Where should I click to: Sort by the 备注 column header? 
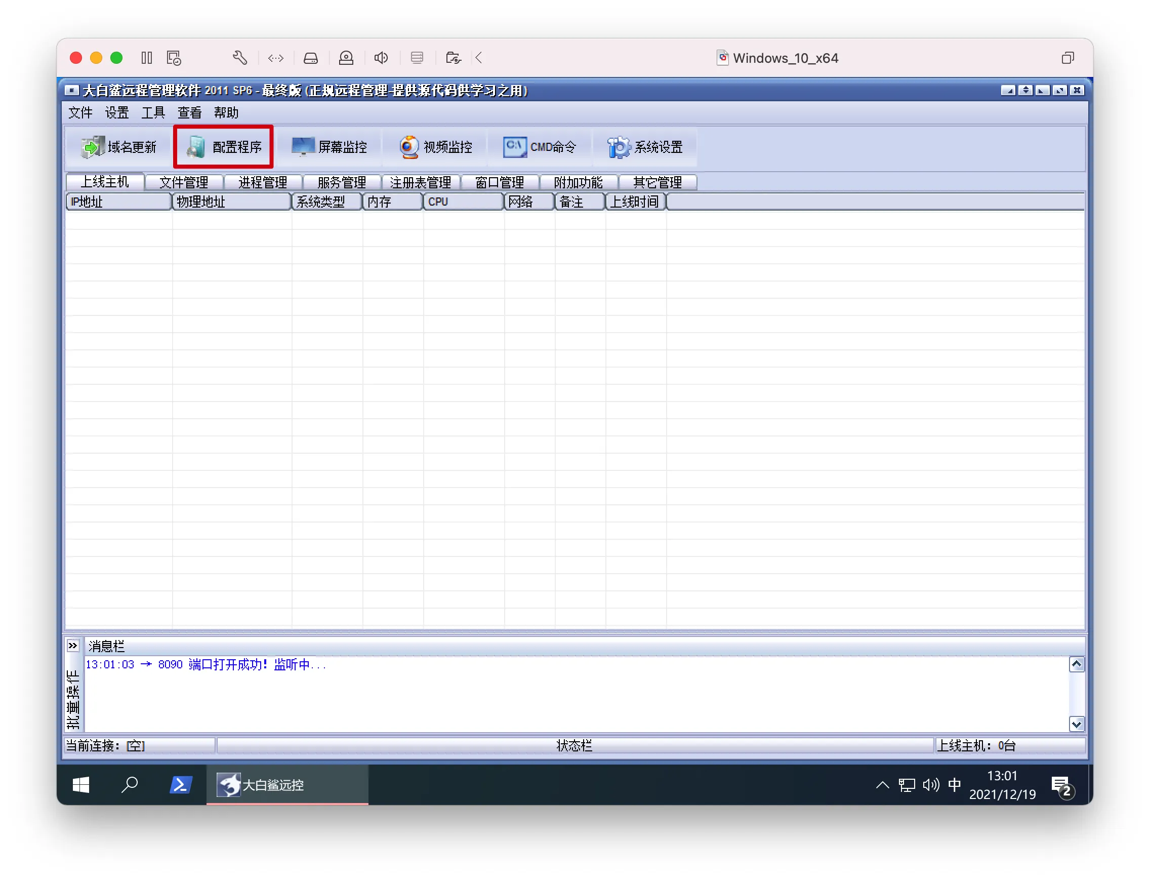(x=581, y=202)
